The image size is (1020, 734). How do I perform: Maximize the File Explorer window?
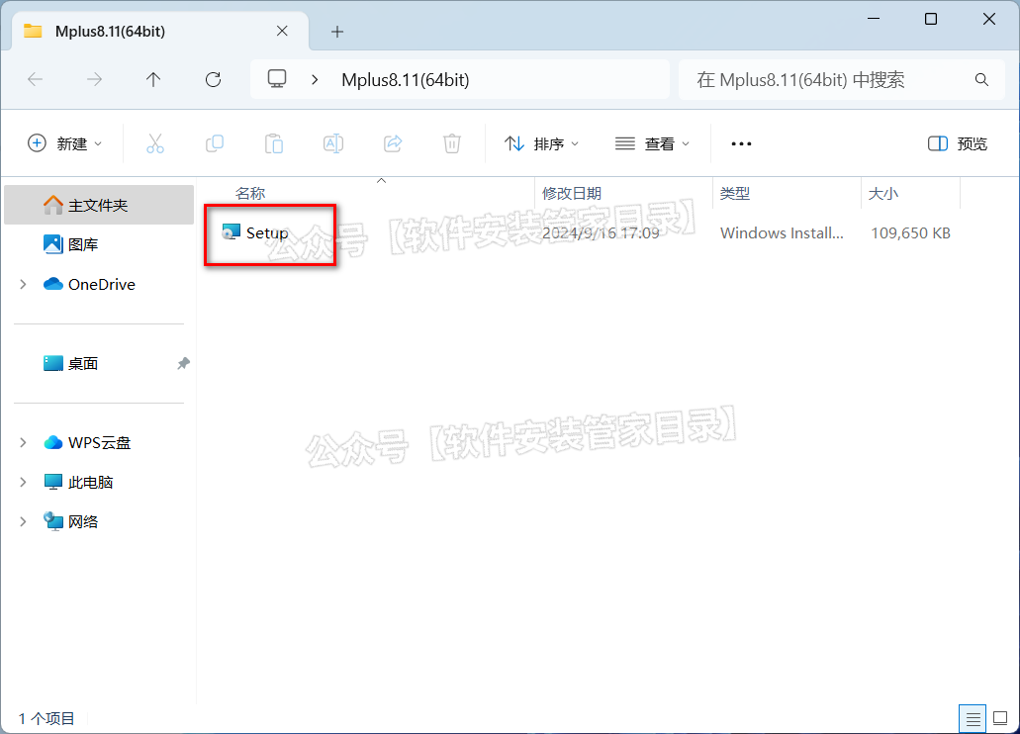[931, 19]
